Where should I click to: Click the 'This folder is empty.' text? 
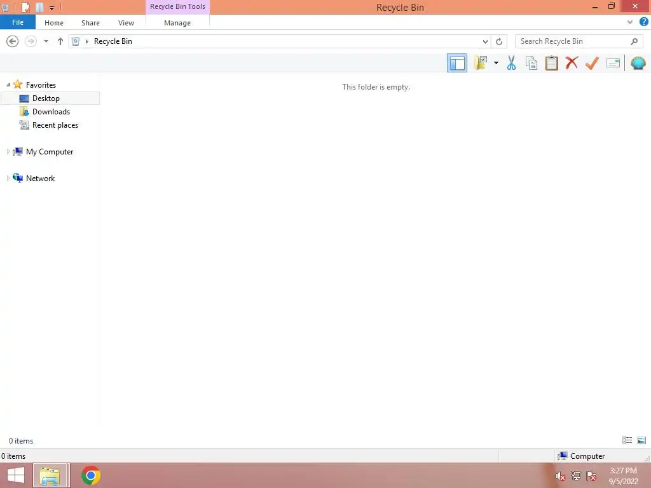click(x=376, y=86)
